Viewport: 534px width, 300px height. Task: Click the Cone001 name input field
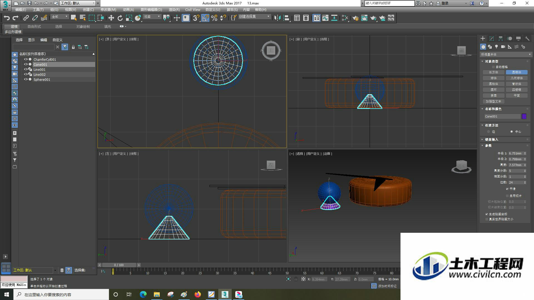[x=502, y=116]
